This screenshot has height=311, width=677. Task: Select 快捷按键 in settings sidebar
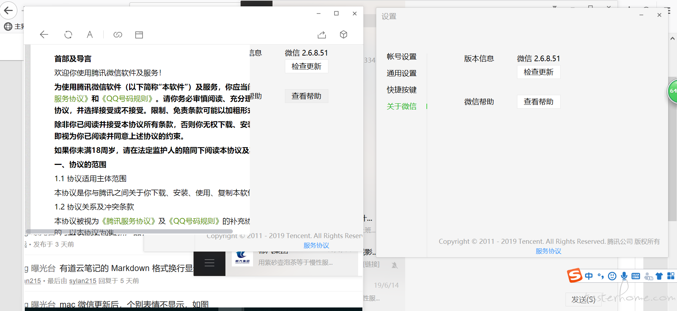[402, 90]
